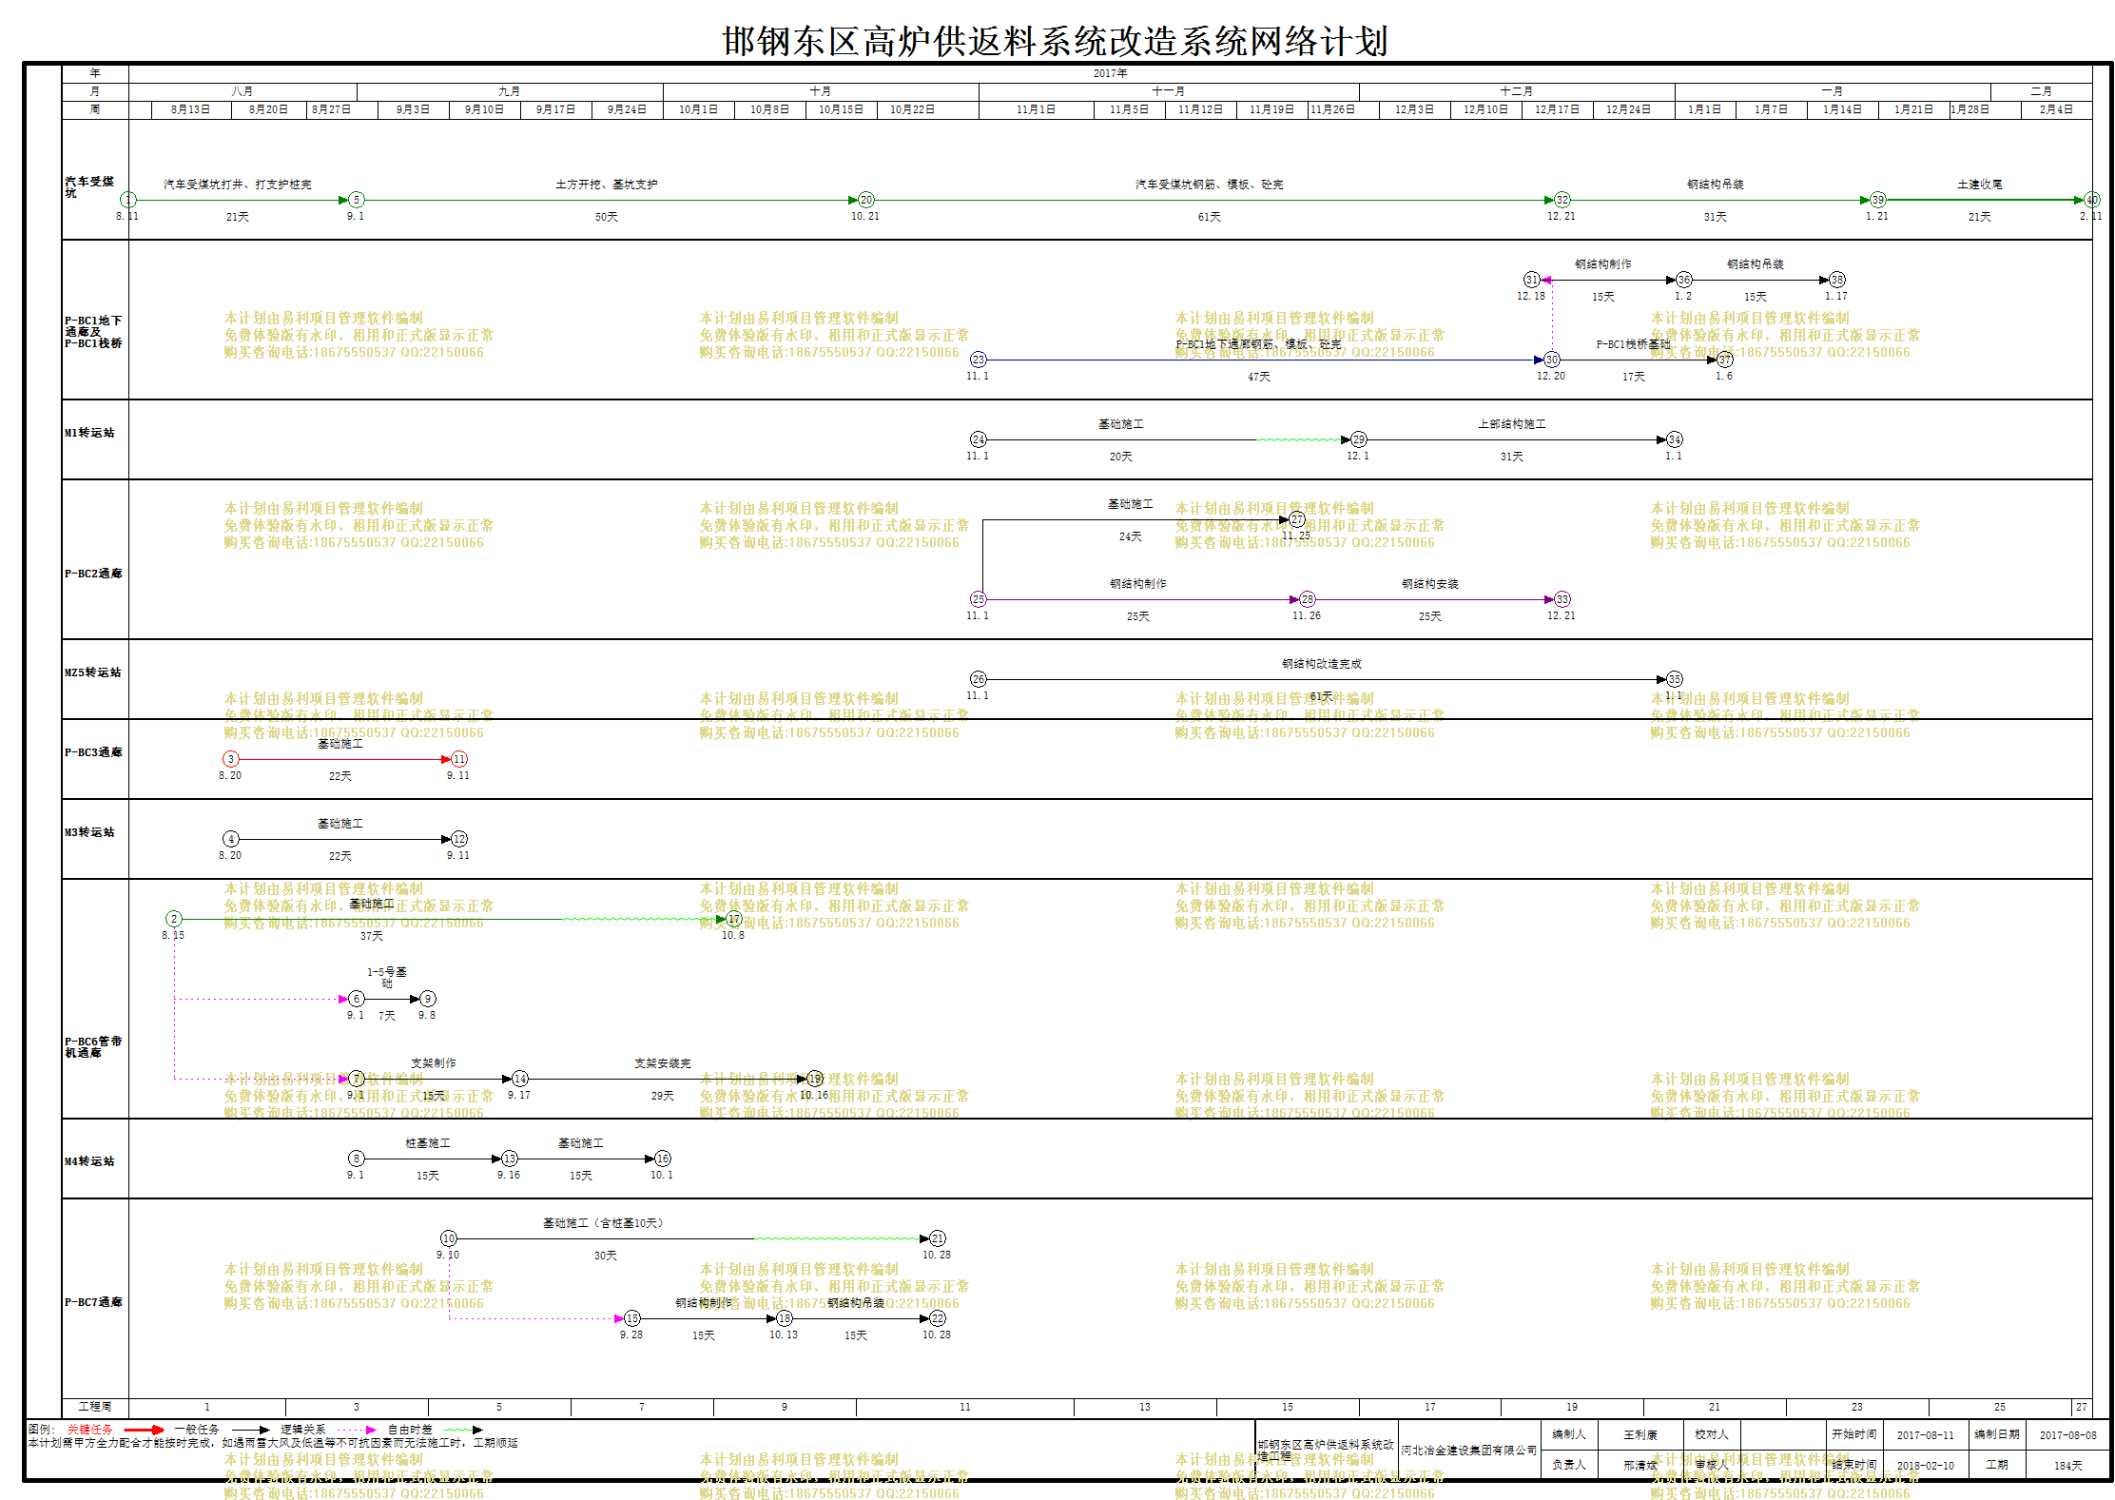Select node 34 dated 1.1
This screenshot has width=2115, height=1500.
click(x=1675, y=439)
